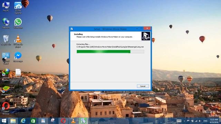This screenshot has height=124, width=221.
Task: Open the picture app after Store in taskbar
Action: tap(43, 121)
